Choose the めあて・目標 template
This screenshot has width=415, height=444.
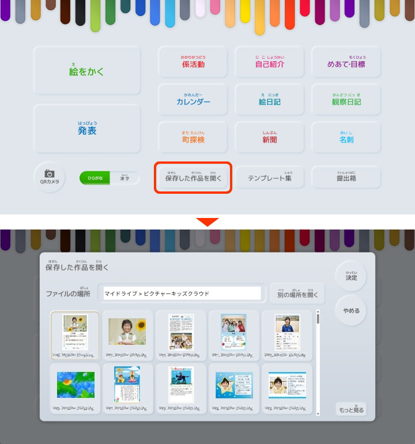point(346,63)
